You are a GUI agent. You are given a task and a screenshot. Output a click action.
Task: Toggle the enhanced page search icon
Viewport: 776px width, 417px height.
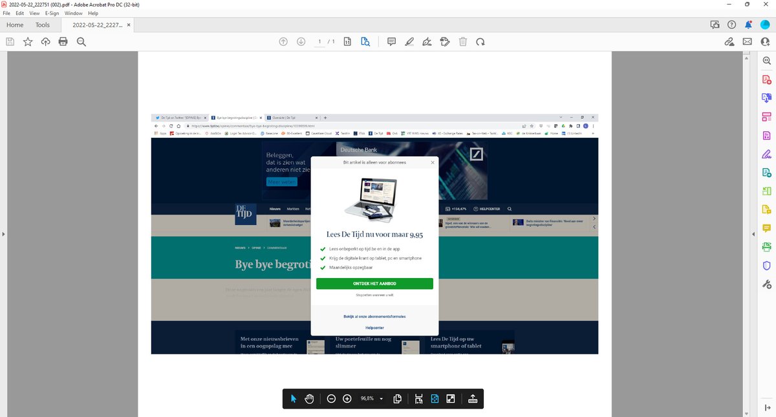click(365, 41)
